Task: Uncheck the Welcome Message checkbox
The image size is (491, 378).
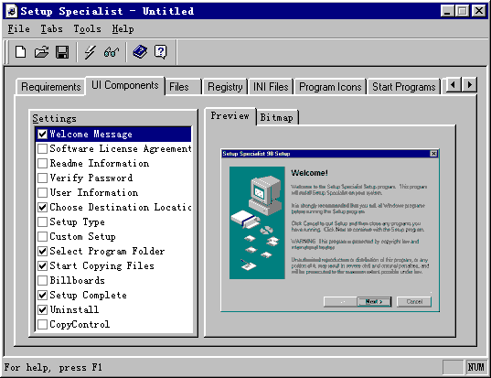Action: [42, 135]
